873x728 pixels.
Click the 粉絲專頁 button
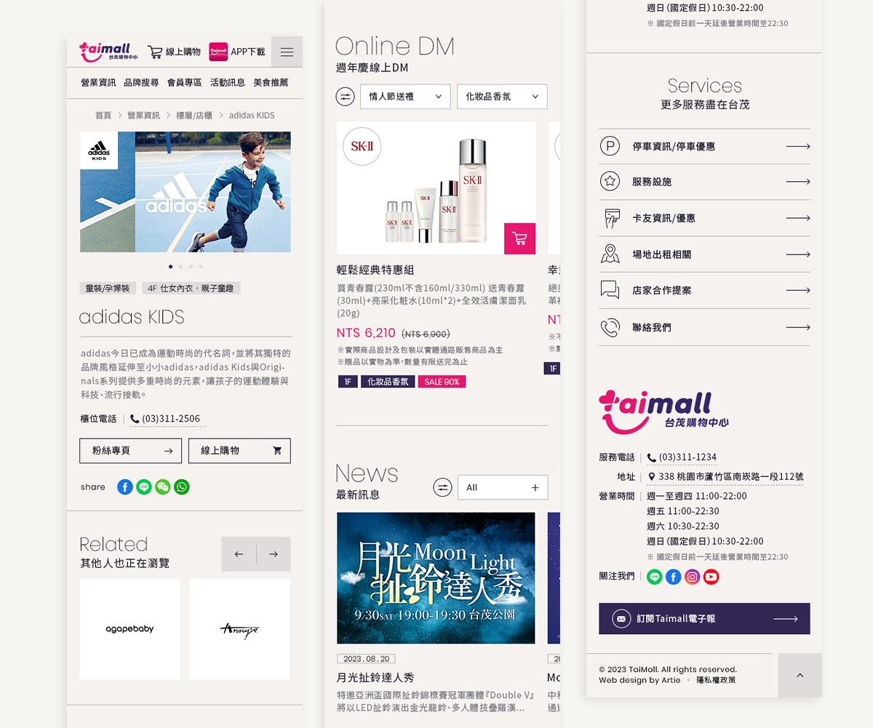click(x=131, y=451)
